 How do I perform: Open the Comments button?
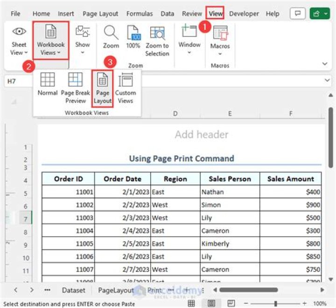tap(298, 14)
